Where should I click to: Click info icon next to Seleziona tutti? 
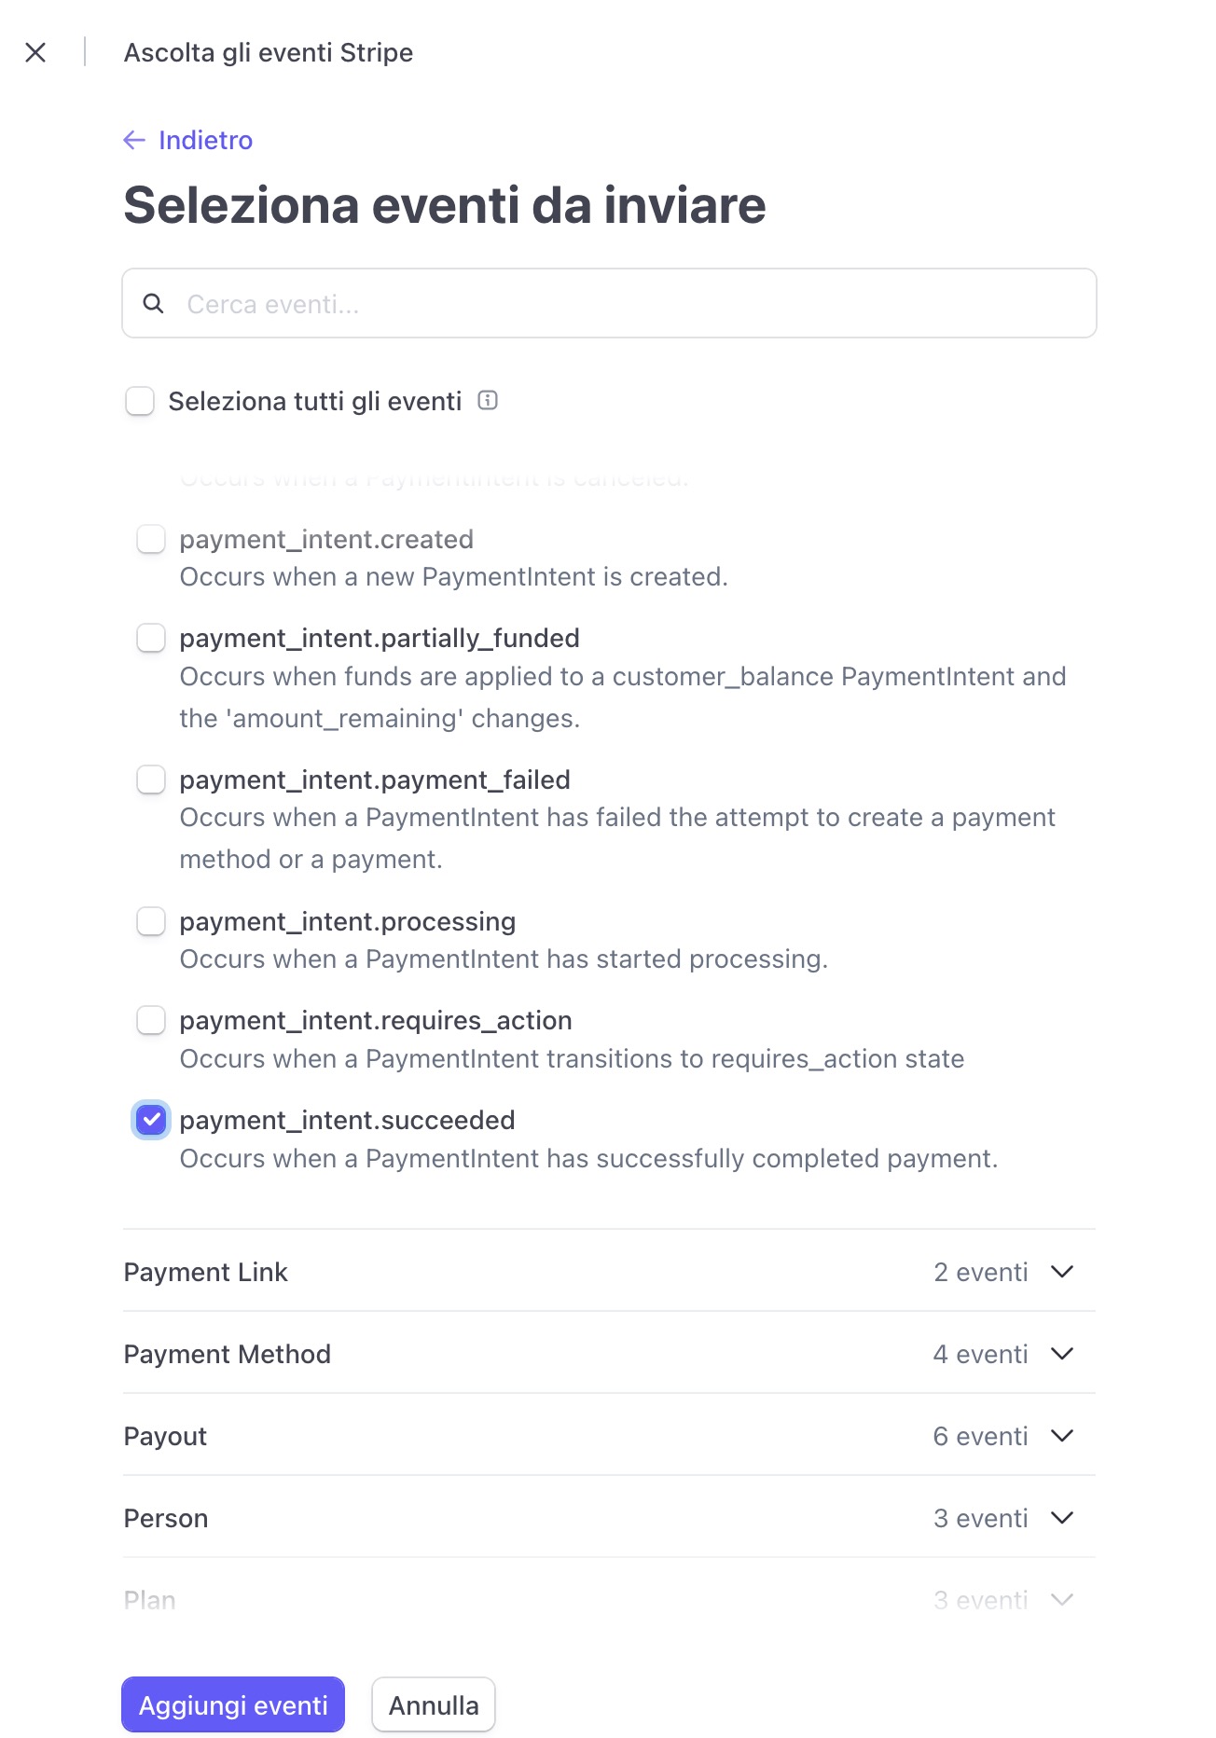coord(488,401)
